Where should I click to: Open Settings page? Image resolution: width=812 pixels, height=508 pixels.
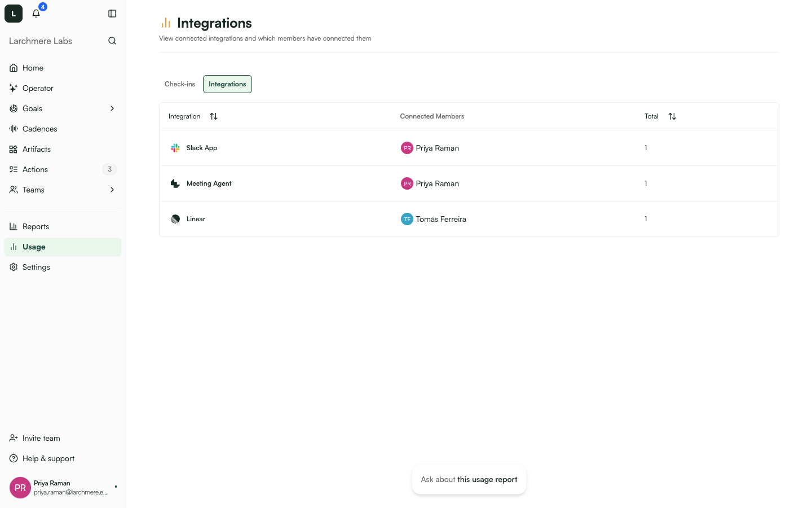(x=63, y=267)
